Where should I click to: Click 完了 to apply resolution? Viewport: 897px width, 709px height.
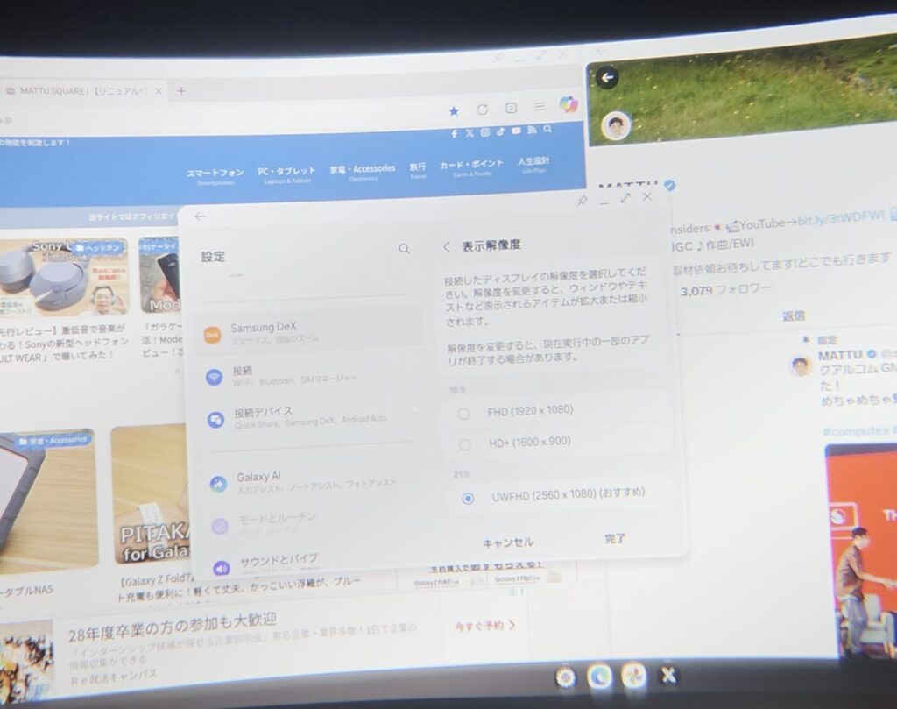(615, 538)
